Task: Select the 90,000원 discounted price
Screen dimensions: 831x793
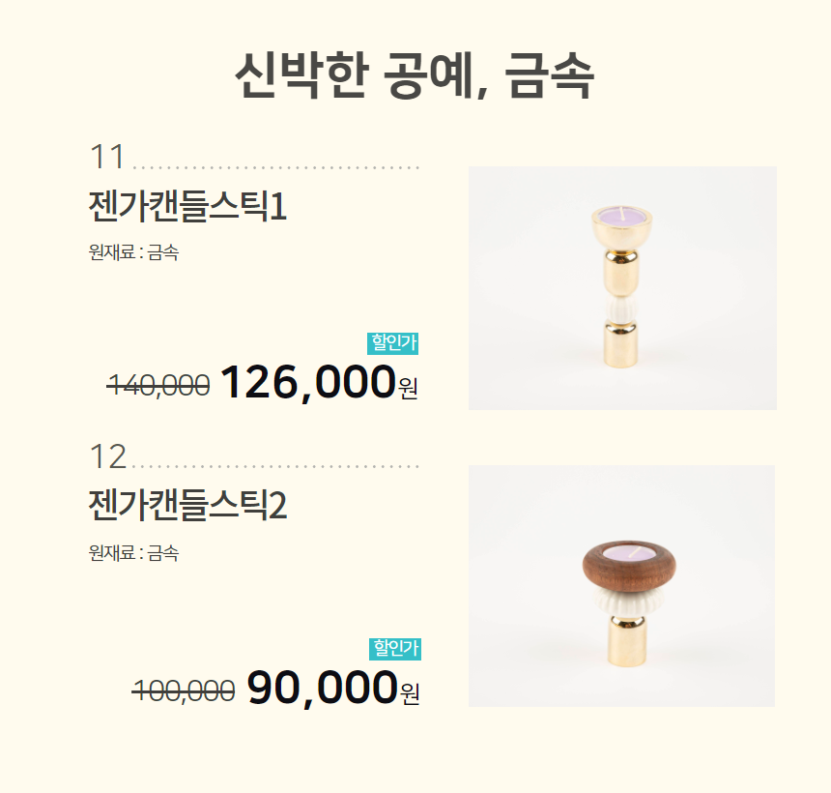Action: (333, 688)
